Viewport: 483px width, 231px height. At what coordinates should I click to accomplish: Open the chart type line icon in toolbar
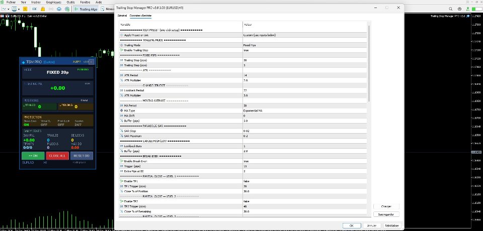[x=4, y=9]
